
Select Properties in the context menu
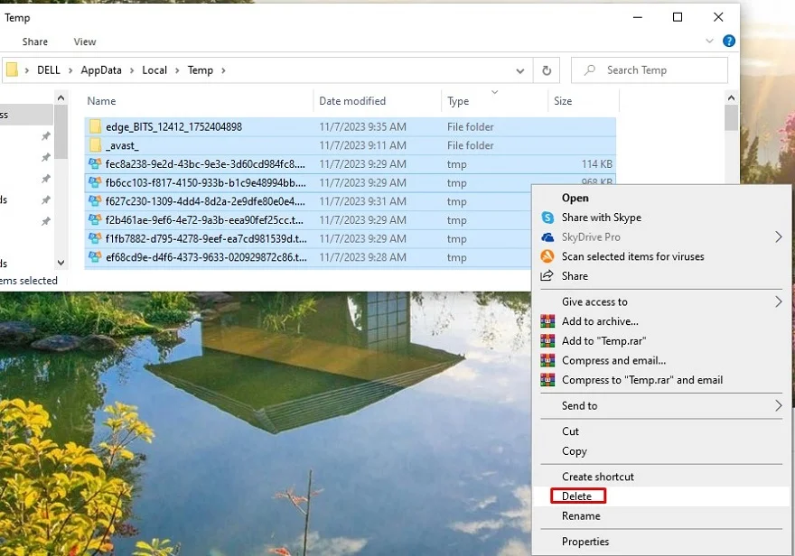[x=585, y=542]
